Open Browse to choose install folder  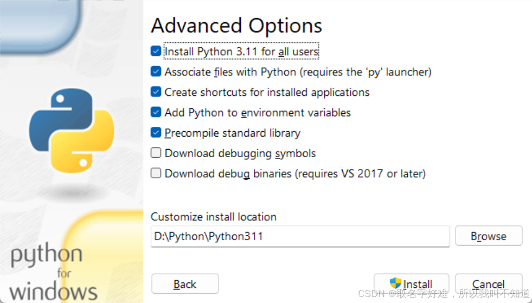(489, 236)
